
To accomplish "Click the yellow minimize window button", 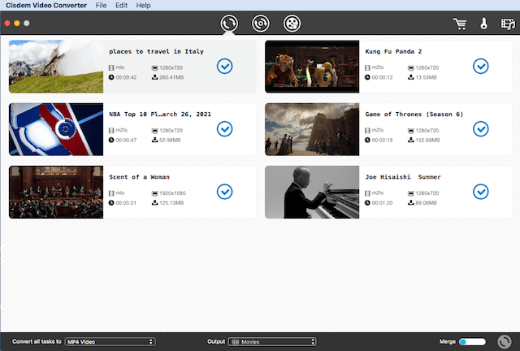I will pos(17,24).
